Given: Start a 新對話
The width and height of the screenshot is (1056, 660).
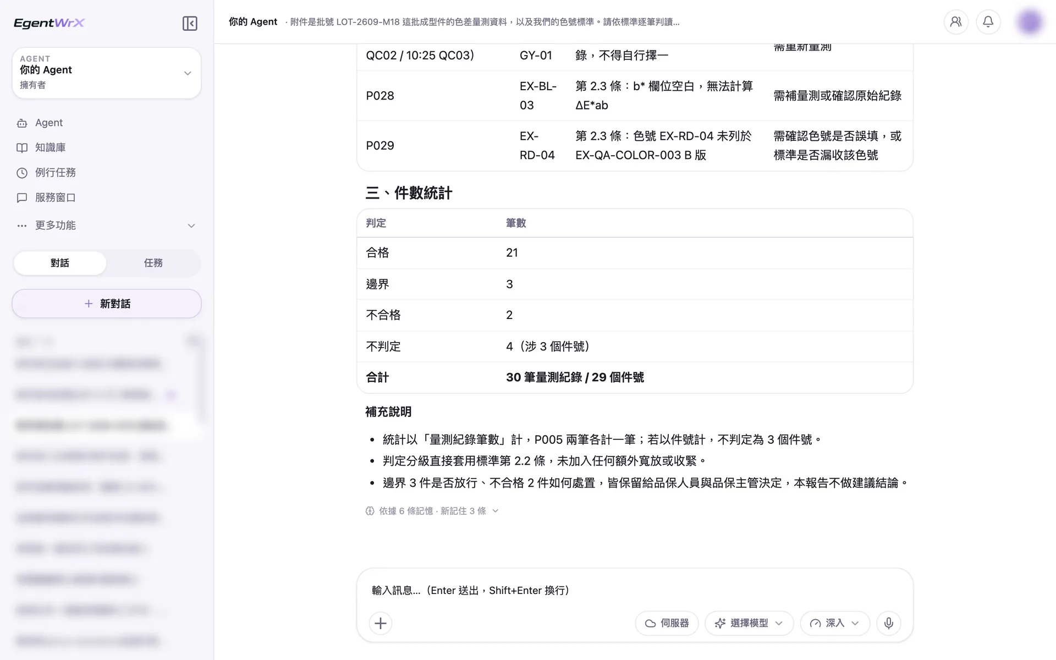Looking at the screenshot, I should pyautogui.click(x=107, y=304).
